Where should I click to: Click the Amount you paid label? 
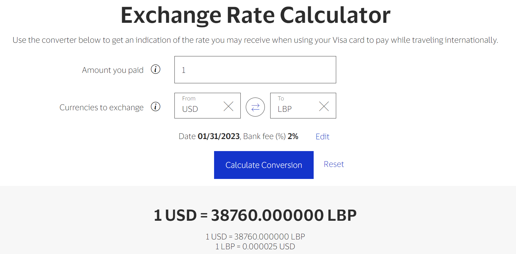(113, 70)
